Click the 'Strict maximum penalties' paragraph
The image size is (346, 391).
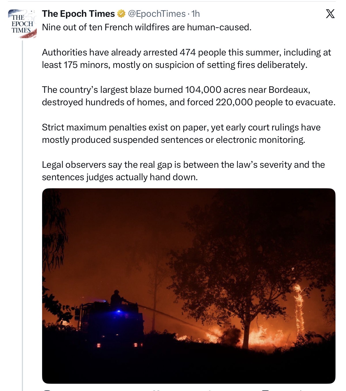point(181,133)
